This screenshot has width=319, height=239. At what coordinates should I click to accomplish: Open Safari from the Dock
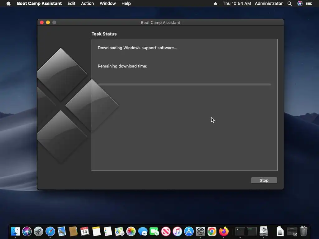coord(50,231)
